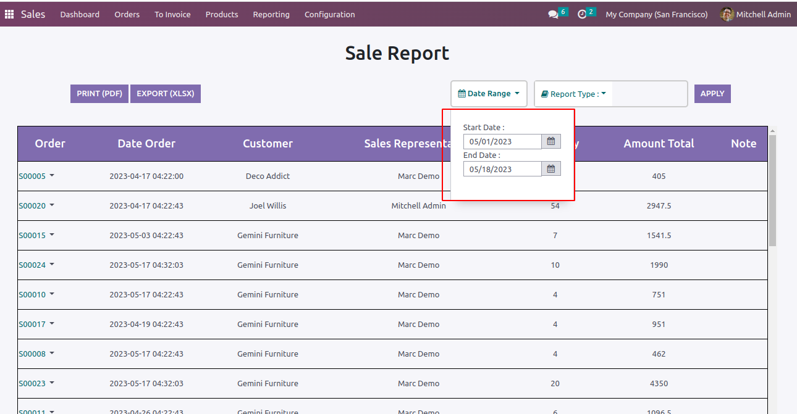797x414 pixels.
Task: Open the activities clock icon
Action: click(582, 14)
